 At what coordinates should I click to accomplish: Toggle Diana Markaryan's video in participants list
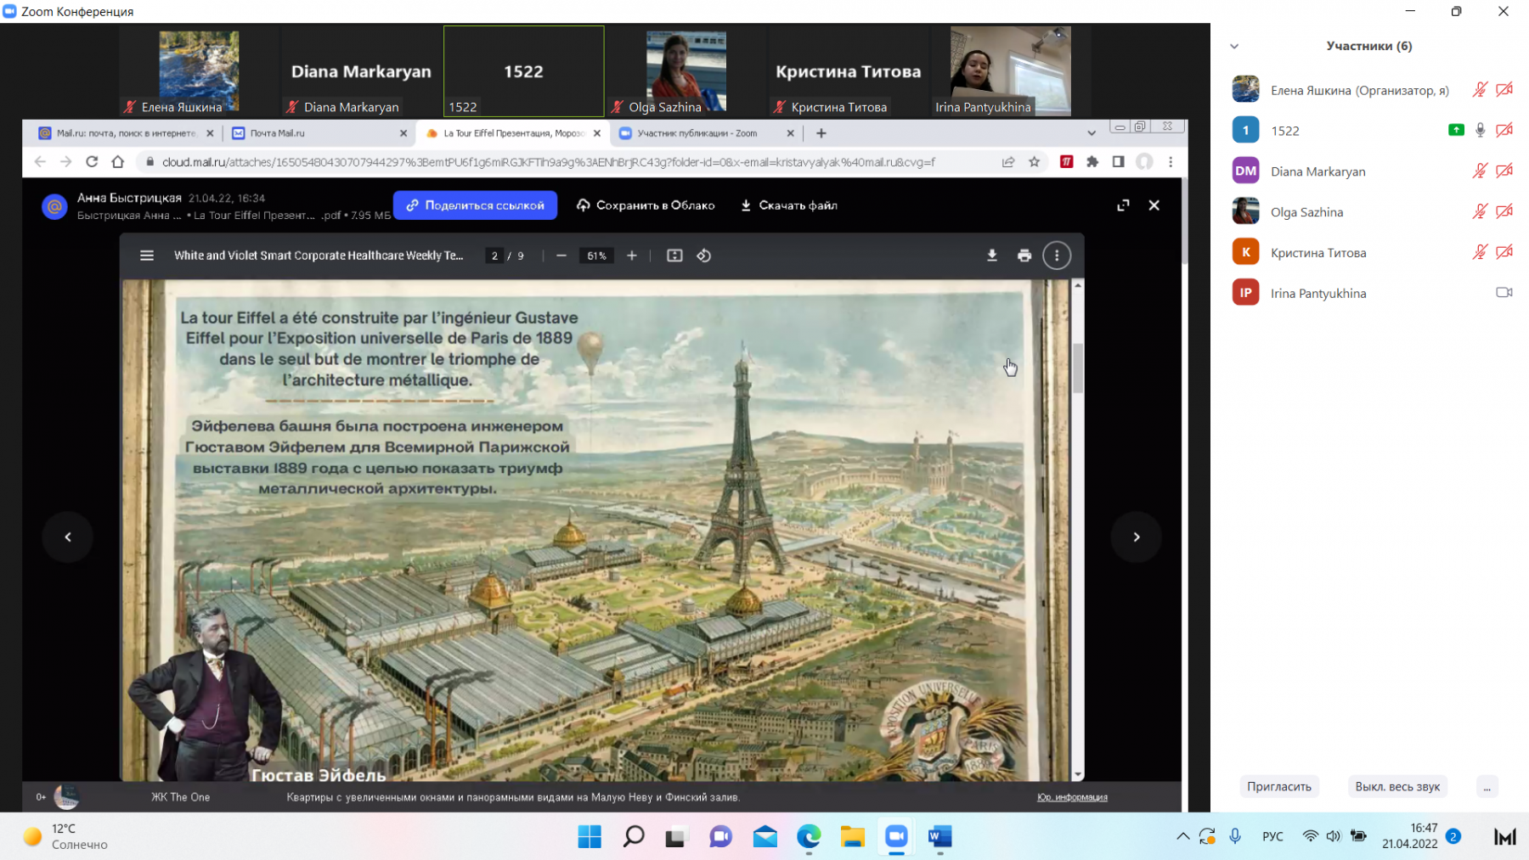tap(1504, 171)
